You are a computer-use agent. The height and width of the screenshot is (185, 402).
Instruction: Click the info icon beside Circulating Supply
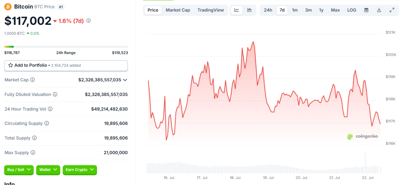(47, 123)
